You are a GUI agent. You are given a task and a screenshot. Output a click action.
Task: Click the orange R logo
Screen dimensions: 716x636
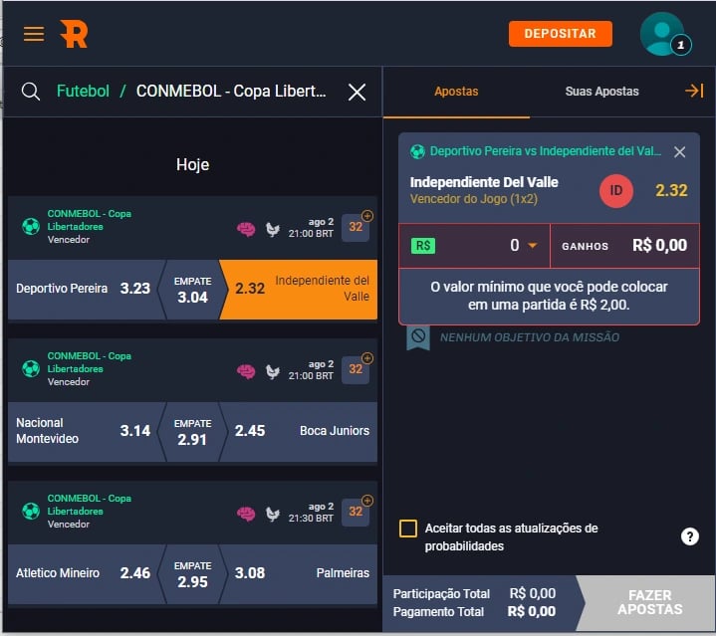(74, 34)
